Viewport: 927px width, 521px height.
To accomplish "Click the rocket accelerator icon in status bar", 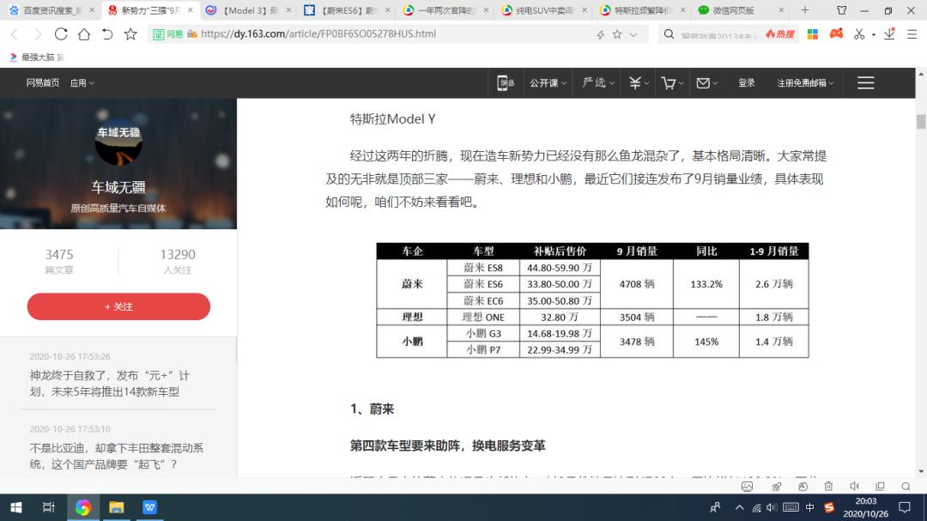I will pyautogui.click(x=776, y=487).
